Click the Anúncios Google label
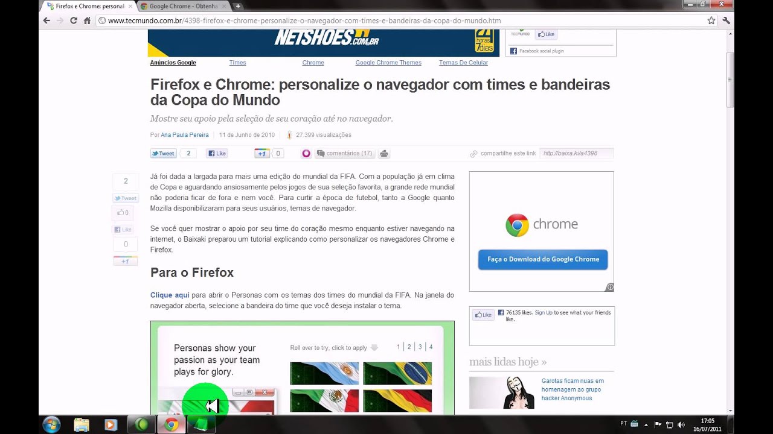Screen dimensions: 773x434 point(173,63)
